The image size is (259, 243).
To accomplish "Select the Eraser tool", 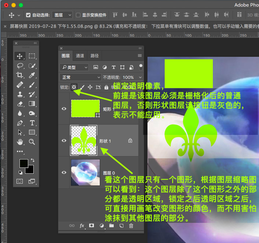I will pos(20,104).
